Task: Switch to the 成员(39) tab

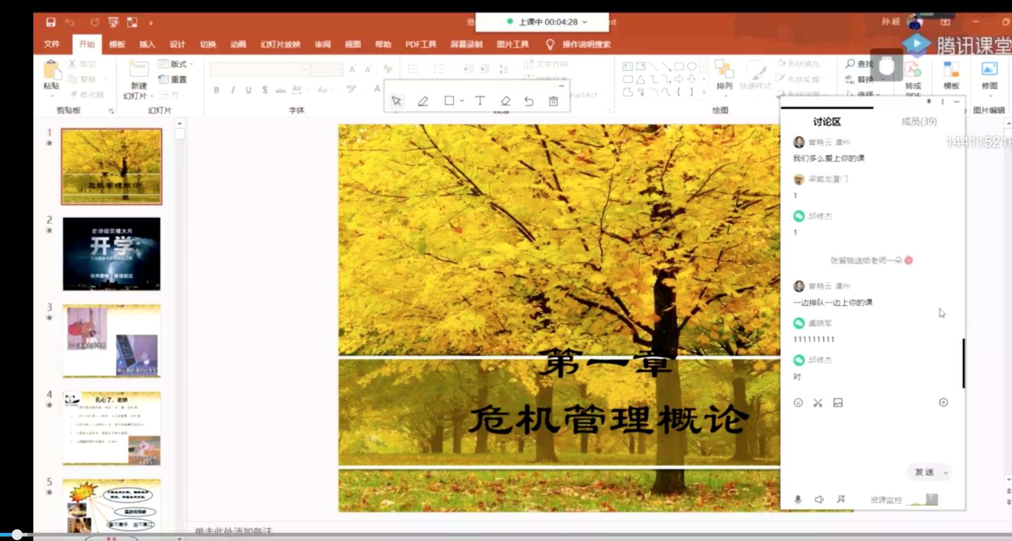Action: [919, 121]
